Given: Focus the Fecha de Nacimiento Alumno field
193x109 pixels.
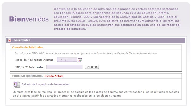Looking at the screenshot, I should (x=67, y=60).
